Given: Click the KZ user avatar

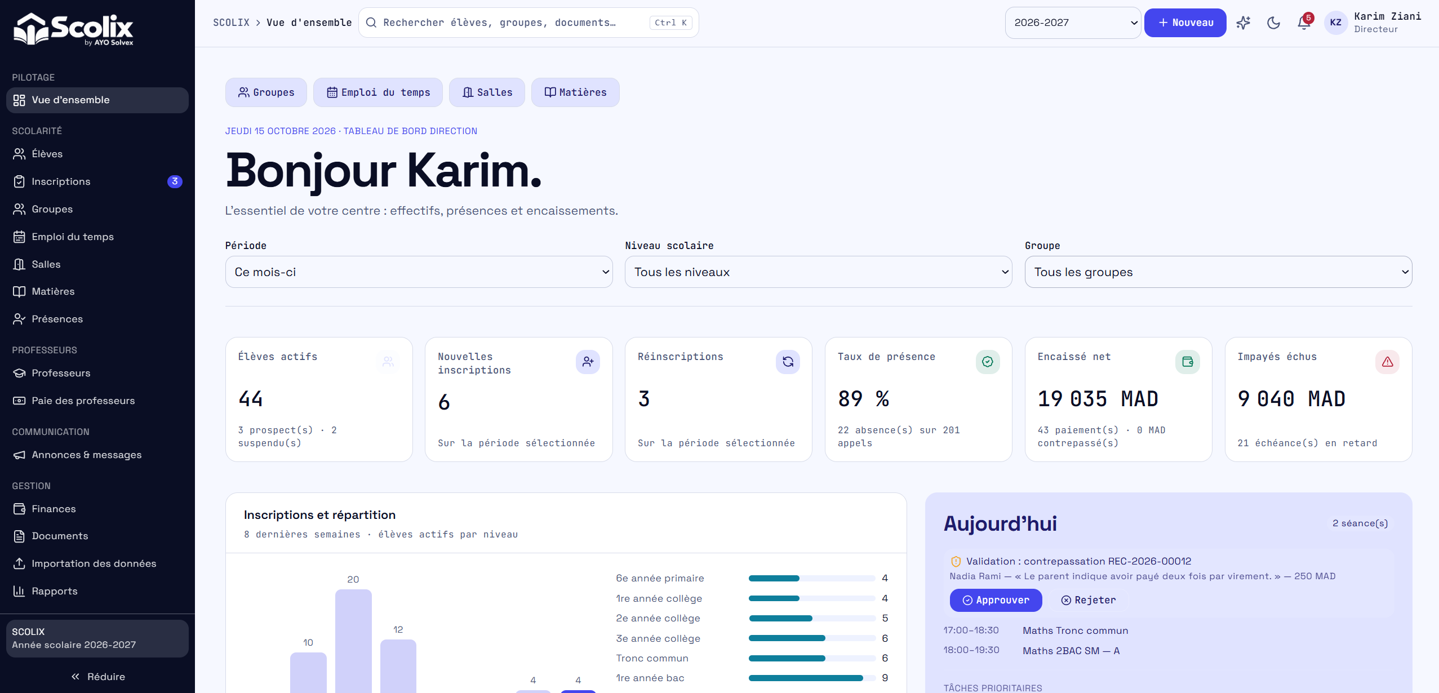Looking at the screenshot, I should pos(1335,23).
